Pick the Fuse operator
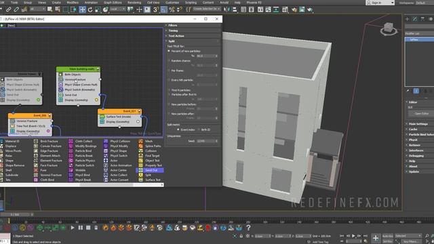This screenshot has height=244, width=434. (43, 170)
